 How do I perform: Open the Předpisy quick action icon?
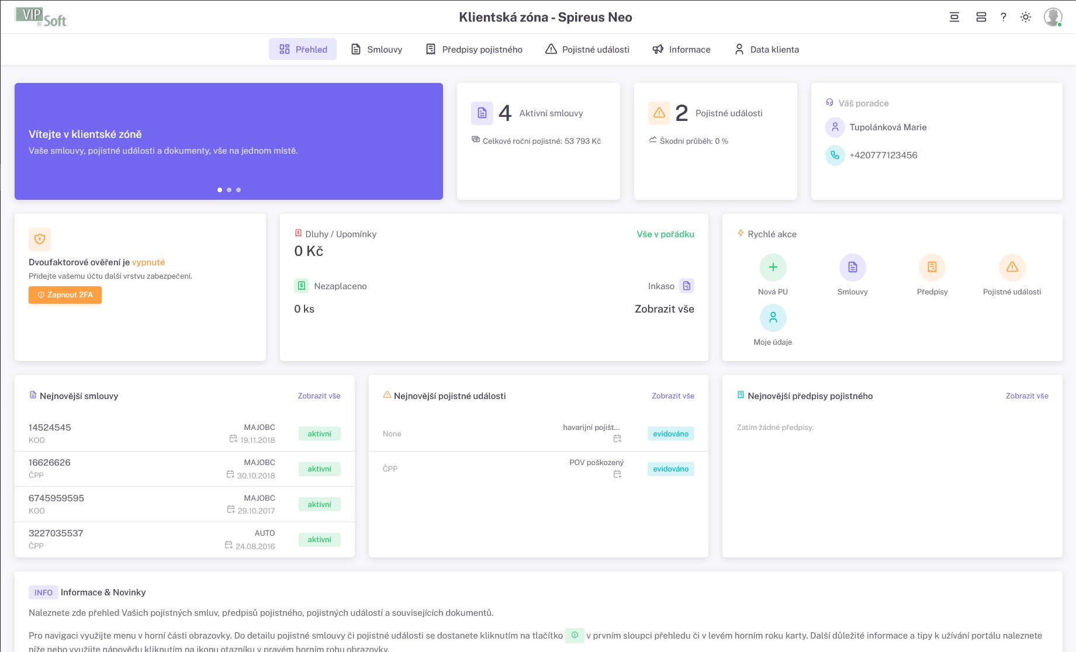click(932, 268)
